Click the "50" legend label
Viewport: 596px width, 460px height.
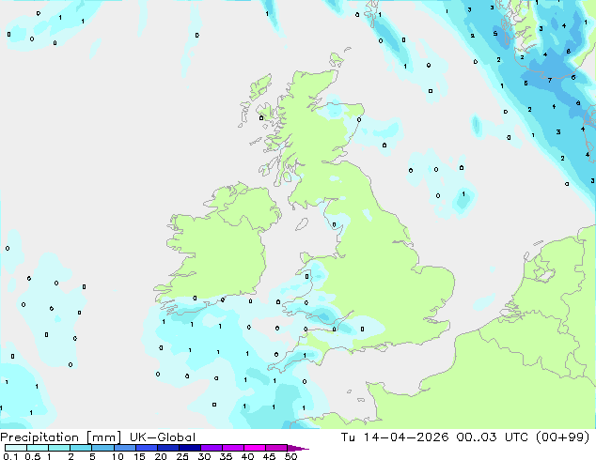click(x=290, y=456)
